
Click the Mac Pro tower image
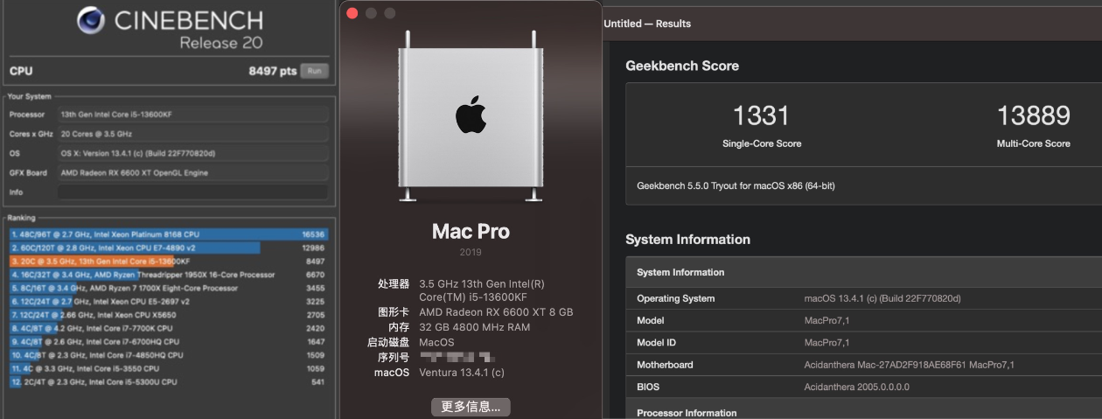[470, 115]
